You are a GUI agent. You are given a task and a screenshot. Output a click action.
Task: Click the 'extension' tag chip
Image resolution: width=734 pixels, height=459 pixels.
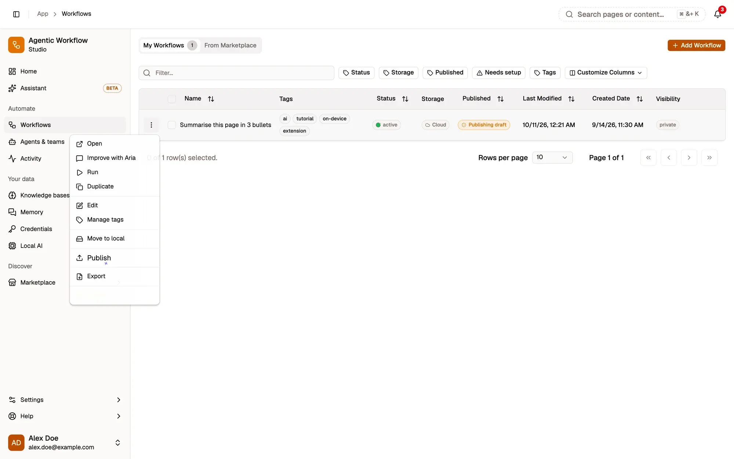(x=294, y=131)
